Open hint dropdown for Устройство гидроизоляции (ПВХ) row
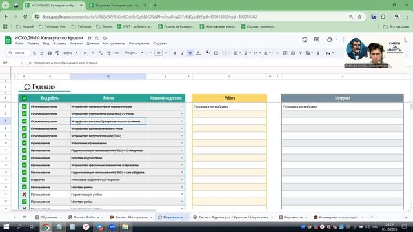Screen dimensions: 413x232 tap(182, 136)
